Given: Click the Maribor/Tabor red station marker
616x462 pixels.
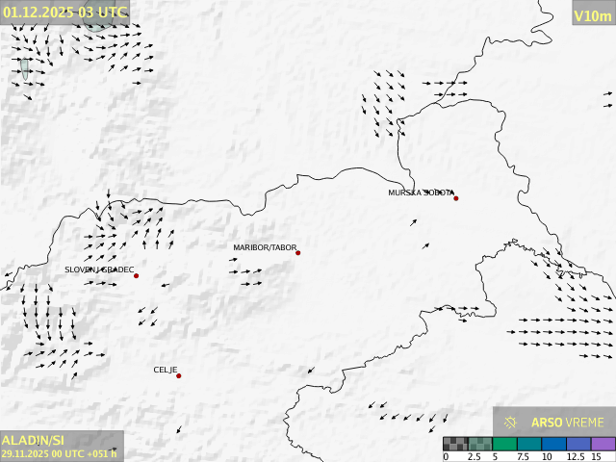Looking at the screenshot, I should [x=298, y=253].
